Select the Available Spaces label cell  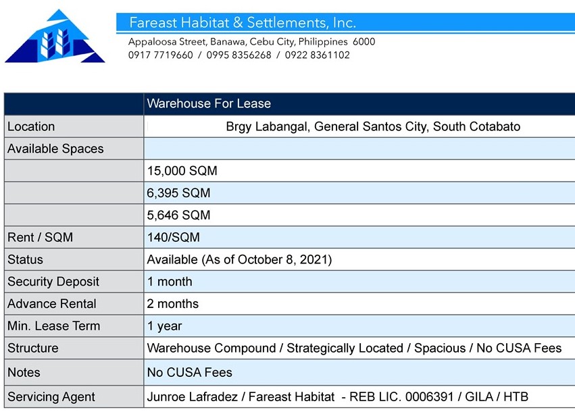(55, 149)
